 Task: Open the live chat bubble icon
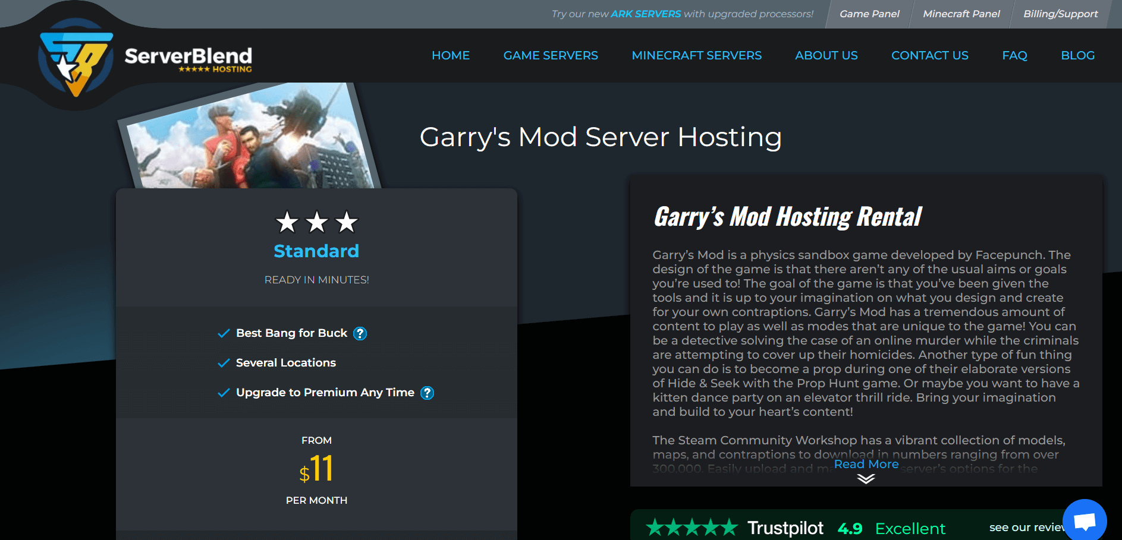1085,520
